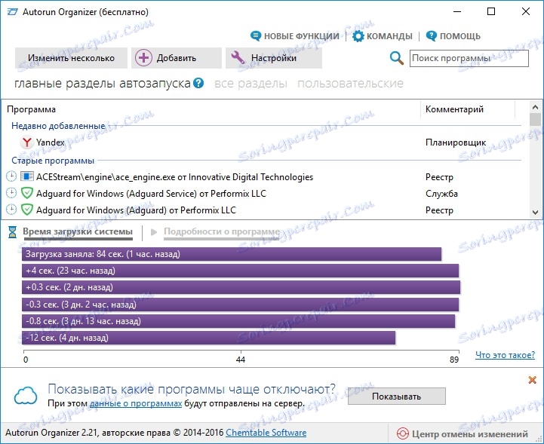The height and width of the screenshot is (444, 544).
Task: Switch to все разделы tab
Action: pyautogui.click(x=250, y=84)
